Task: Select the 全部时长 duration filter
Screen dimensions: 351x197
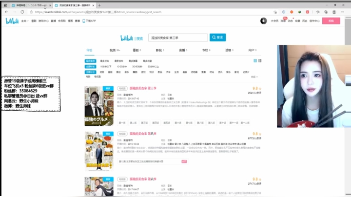Action: (x=91, y=66)
